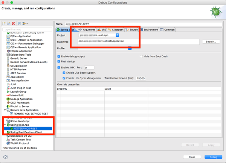Select the C/C++ Postmortem Debugger item
The height and width of the screenshot is (163, 226).
click(x=26, y=44)
